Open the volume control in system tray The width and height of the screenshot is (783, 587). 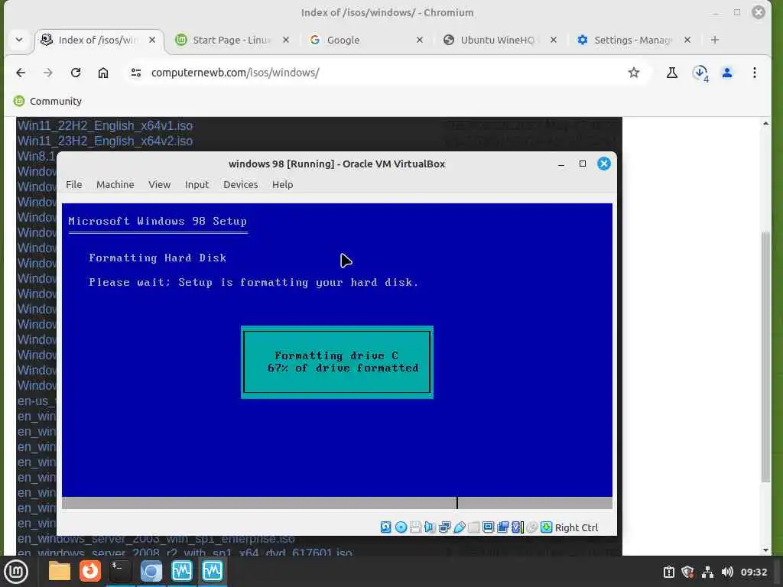[728, 572]
